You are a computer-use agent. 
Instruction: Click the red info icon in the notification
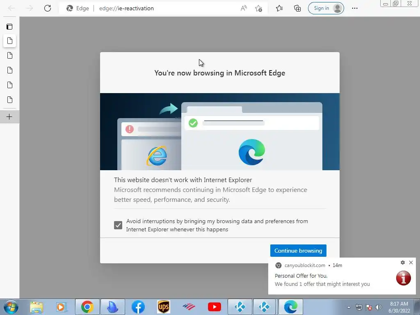point(404,278)
